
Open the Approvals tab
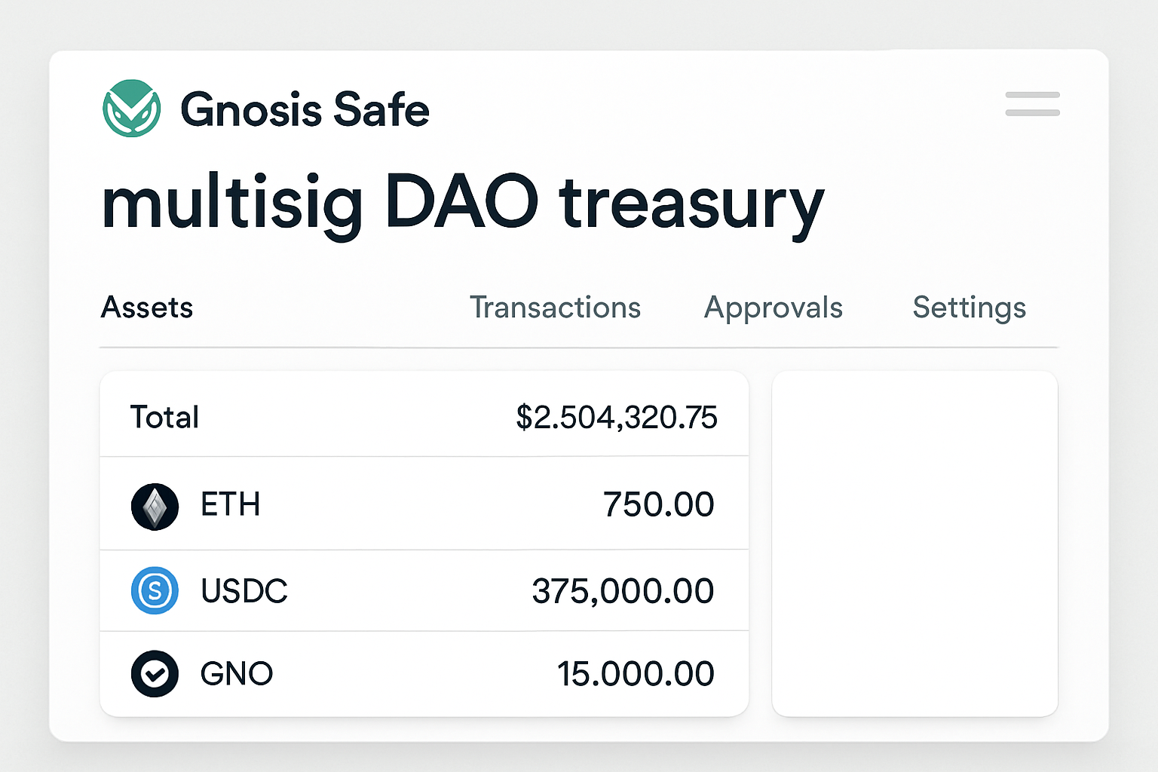[773, 308]
